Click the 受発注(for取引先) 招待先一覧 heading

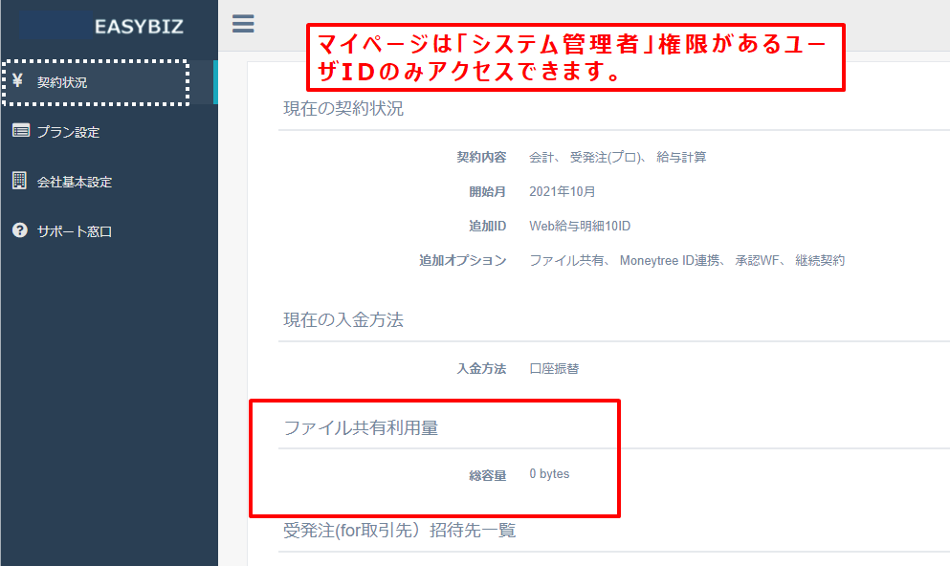tap(400, 530)
